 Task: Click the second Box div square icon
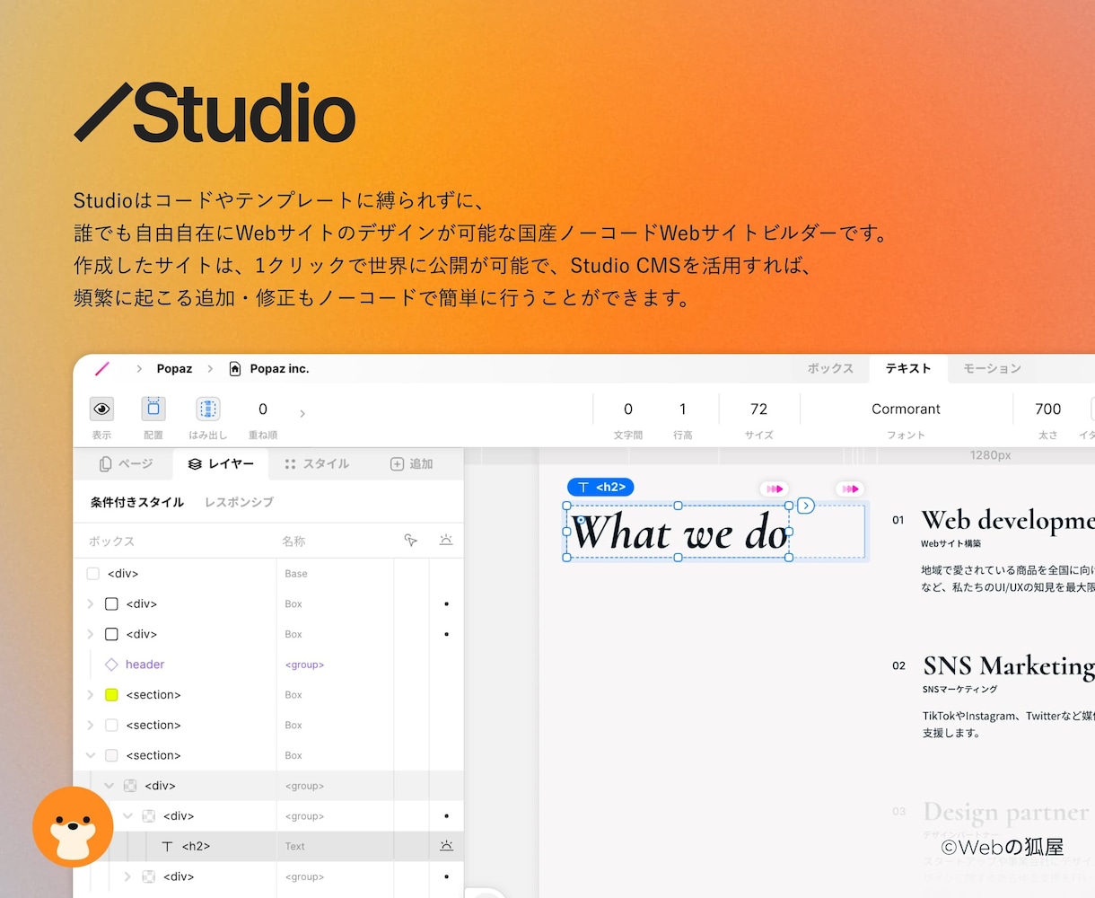(111, 634)
